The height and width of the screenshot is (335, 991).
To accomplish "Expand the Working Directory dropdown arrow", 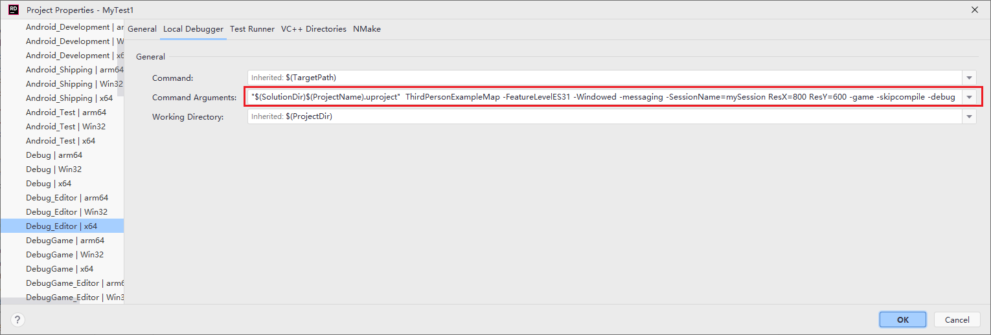I will [970, 116].
